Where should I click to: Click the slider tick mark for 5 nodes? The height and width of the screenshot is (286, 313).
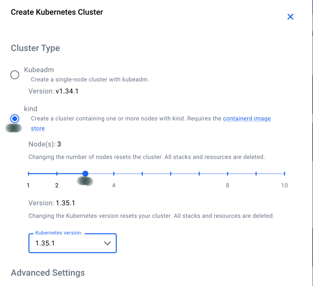[142, 174]
